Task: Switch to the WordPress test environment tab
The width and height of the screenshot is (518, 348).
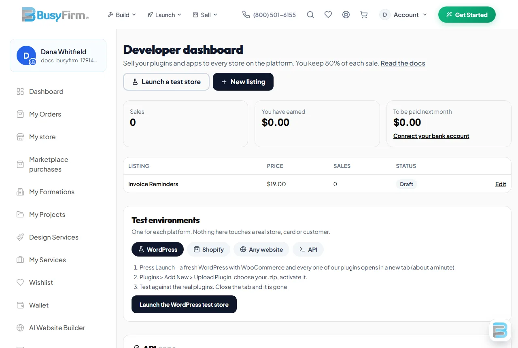Action: coord(157,249)
